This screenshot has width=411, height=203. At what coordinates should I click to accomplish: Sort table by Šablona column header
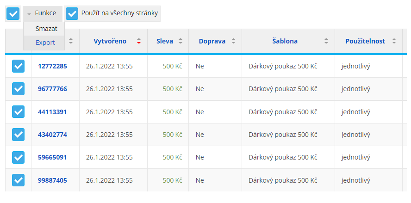click(x=285, y=41)
